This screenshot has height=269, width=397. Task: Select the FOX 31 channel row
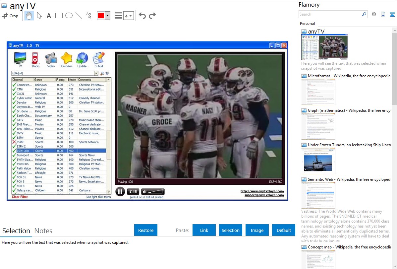coord(59,177)
